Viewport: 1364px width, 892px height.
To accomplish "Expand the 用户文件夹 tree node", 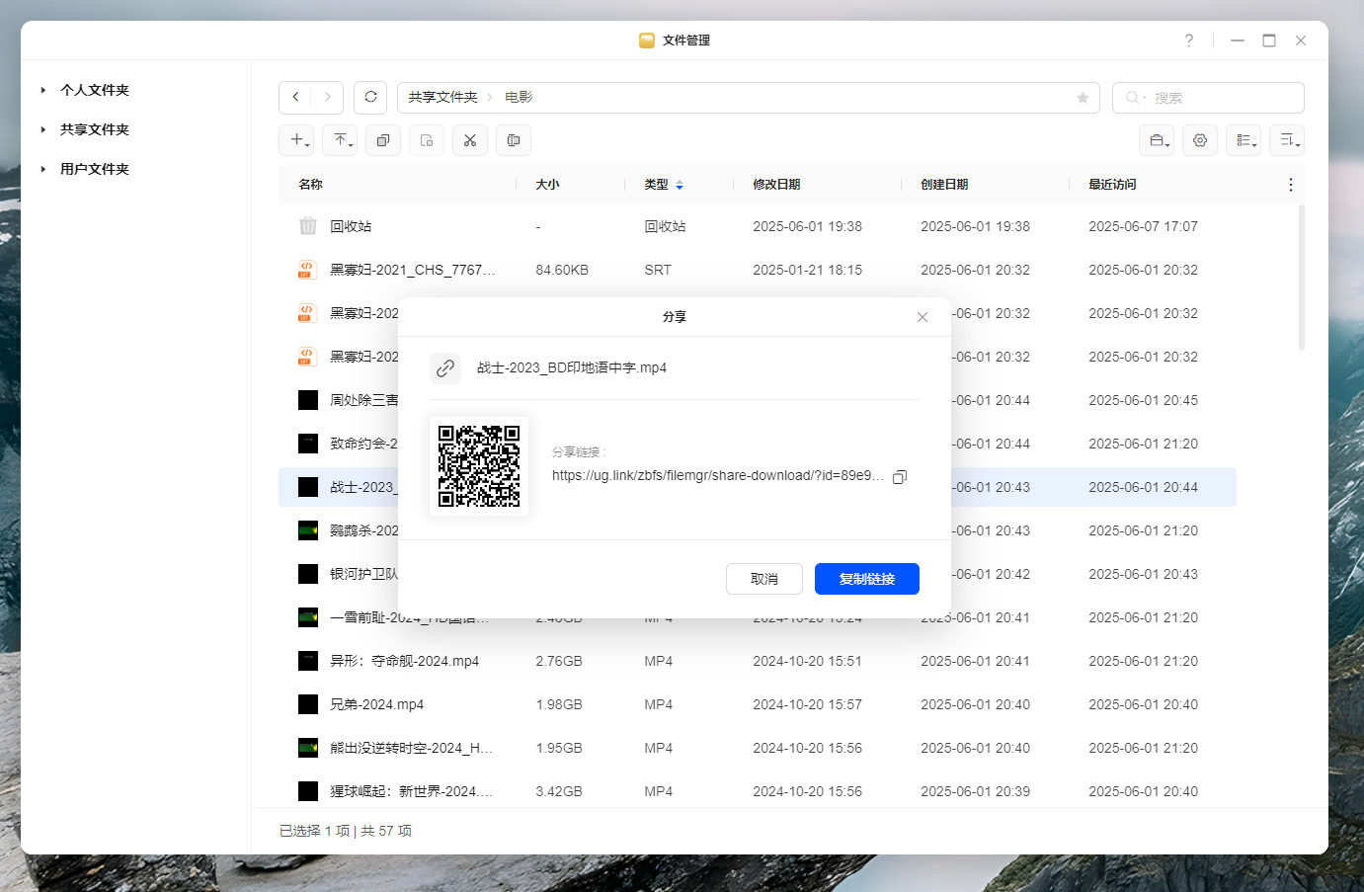I will point(43,169).
